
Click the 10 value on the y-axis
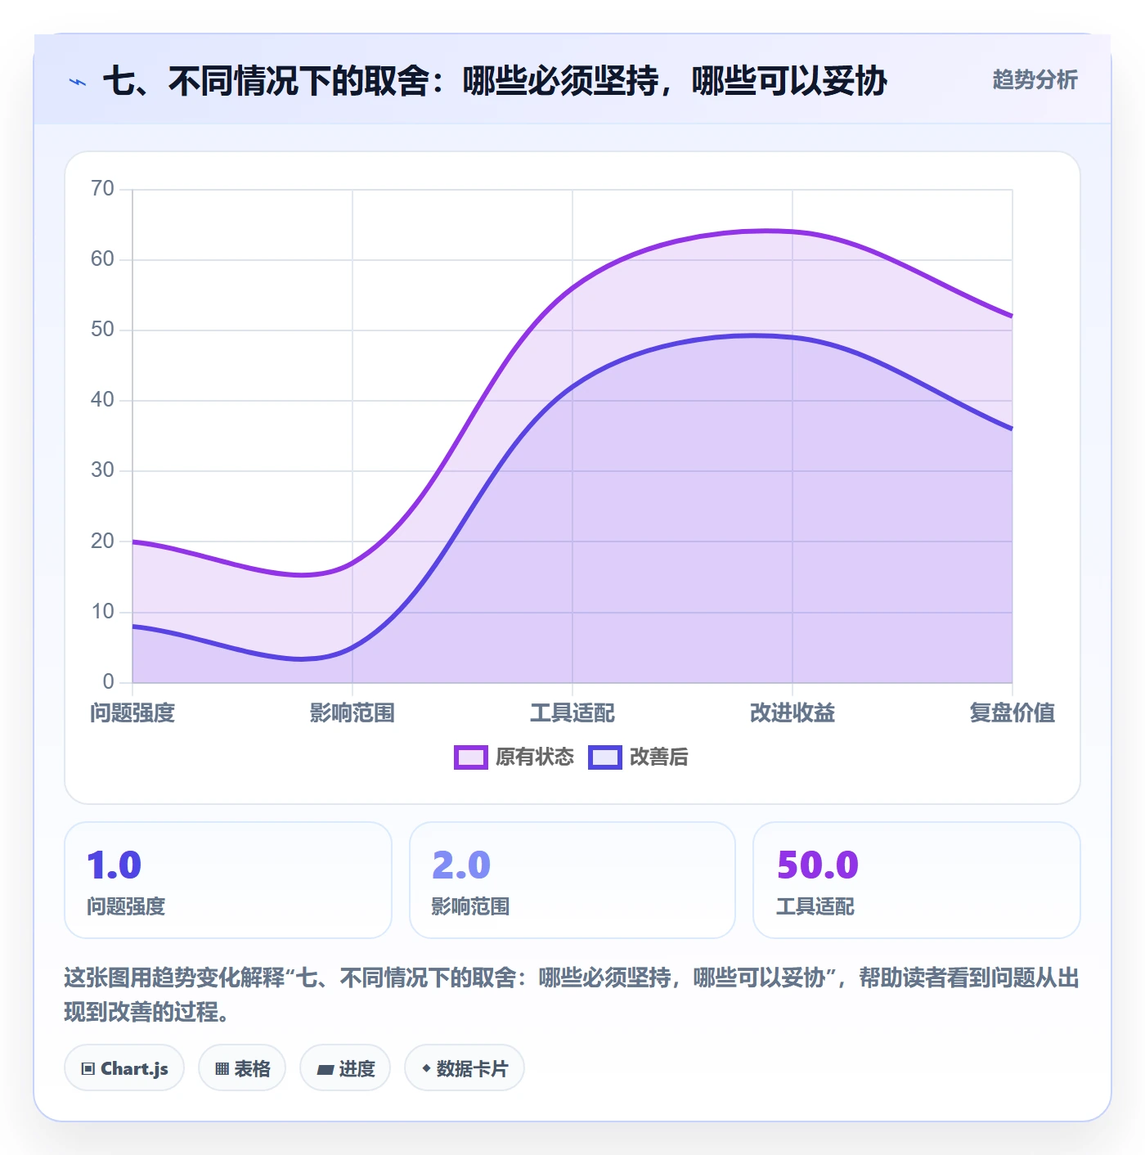[102, 611]
